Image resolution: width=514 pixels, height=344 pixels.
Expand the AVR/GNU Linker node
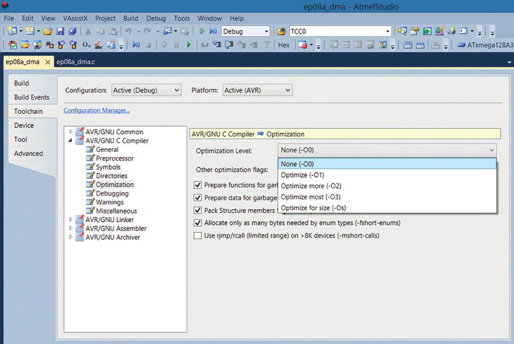[70, 219]
